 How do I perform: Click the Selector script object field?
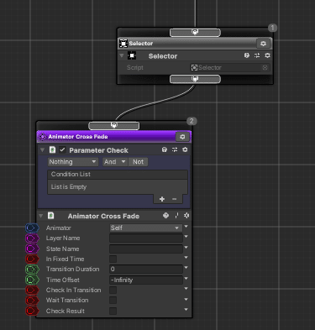[x=229, y=67]
